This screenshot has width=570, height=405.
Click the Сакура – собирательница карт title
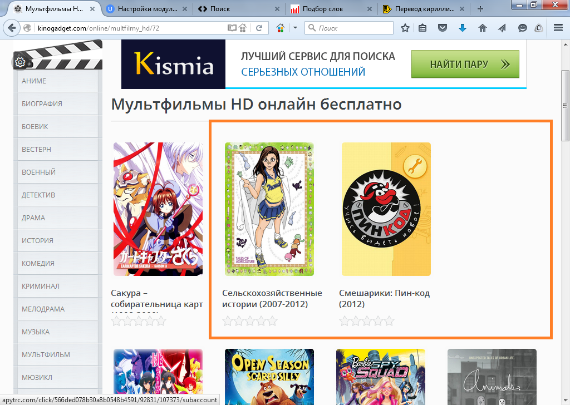click(156, 299)
